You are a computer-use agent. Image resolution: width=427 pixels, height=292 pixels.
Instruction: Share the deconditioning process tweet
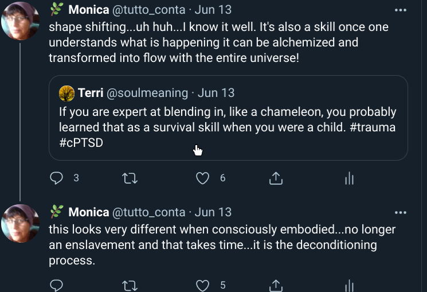pyautogui.click(x=276, y=285)
